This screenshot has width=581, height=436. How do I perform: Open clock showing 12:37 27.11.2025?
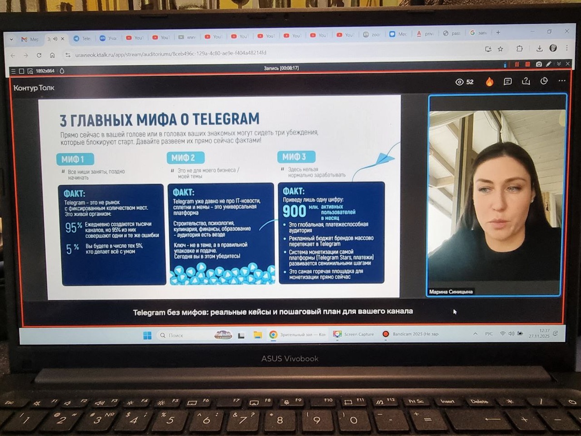point(540,333)
